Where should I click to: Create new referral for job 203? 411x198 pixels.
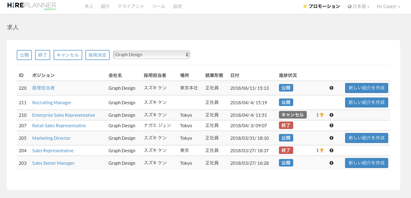[x=366, y=163]
